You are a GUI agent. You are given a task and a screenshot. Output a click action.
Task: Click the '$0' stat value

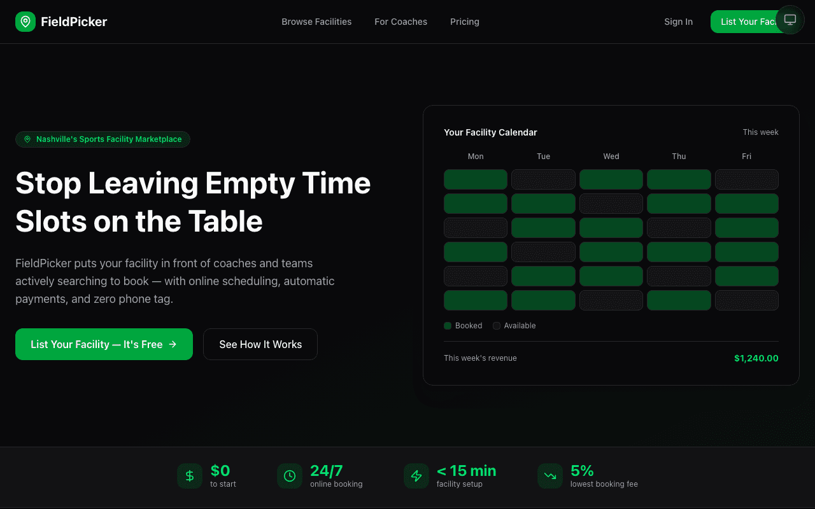[x=220, y=471]
